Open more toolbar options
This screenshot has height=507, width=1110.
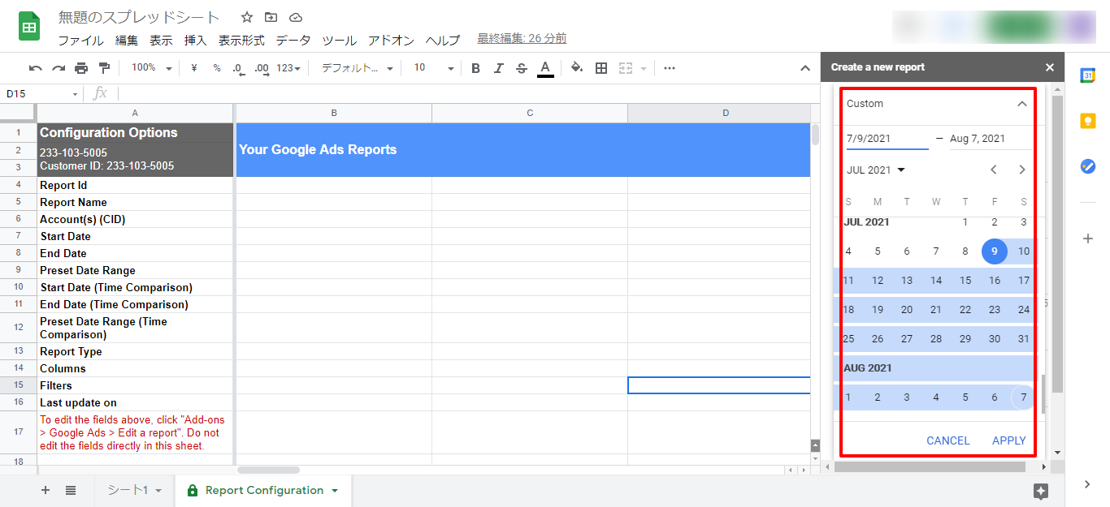coord(670,68)
